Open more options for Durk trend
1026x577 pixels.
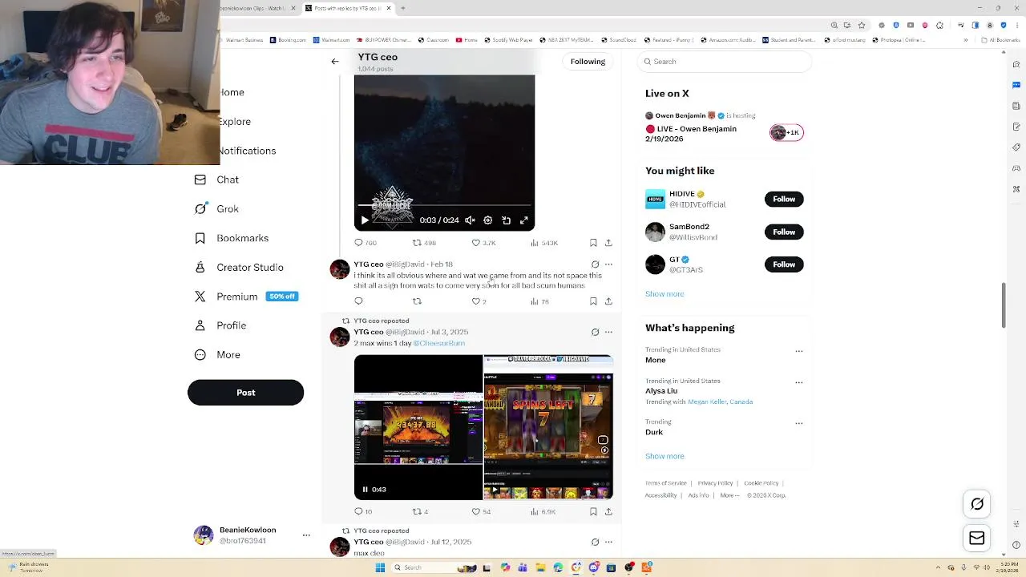(798, 423)
